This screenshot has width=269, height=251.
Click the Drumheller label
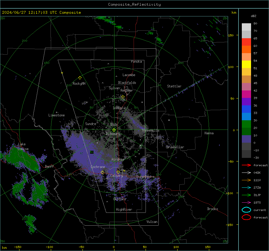[175, 147]
